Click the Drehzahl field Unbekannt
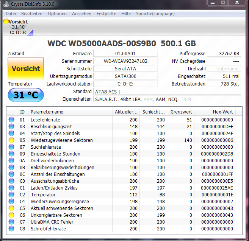249x241 pixels. click(x=224, y=68)
